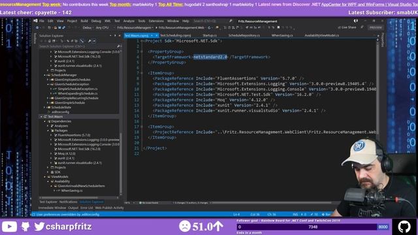Select the Availability folder

click(x=62, y=181)
